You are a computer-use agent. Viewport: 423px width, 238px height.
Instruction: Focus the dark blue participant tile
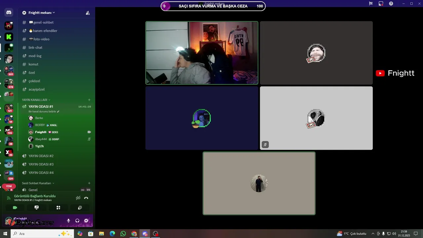click(x=202, y=118)
